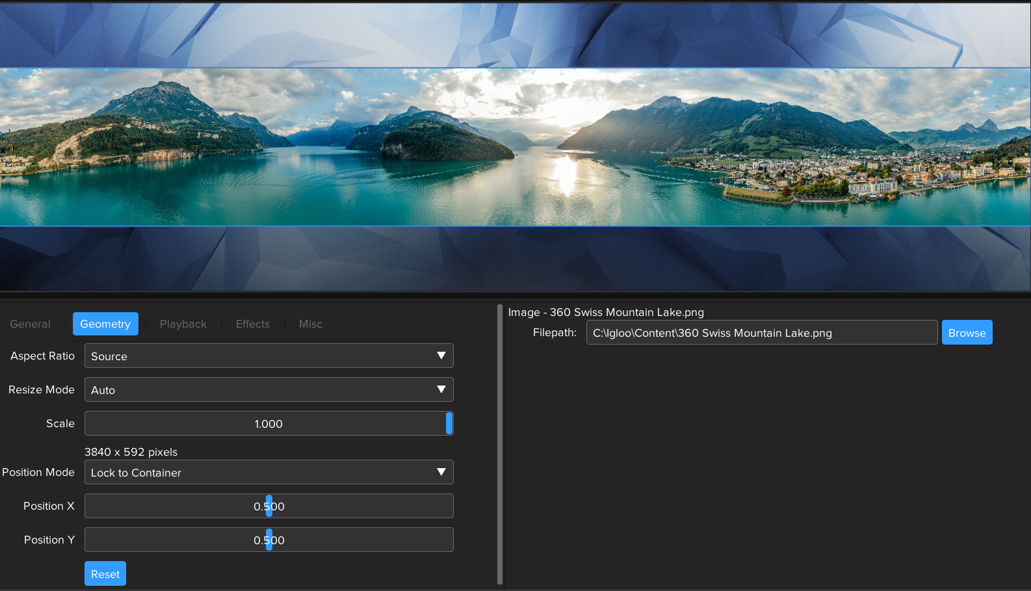The width and height of the screenshot is (1031, 591).
Task: Click Browse to choose an image file
Action: 967,333
